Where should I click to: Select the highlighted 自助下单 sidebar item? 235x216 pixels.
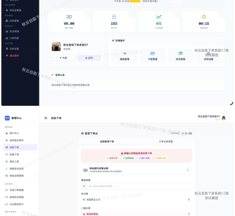(20, 147)
